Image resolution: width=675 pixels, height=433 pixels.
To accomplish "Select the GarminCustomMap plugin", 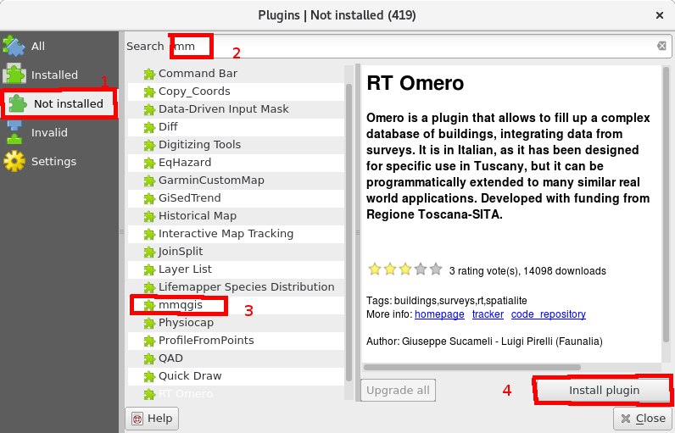I will [x=236, y=180].
